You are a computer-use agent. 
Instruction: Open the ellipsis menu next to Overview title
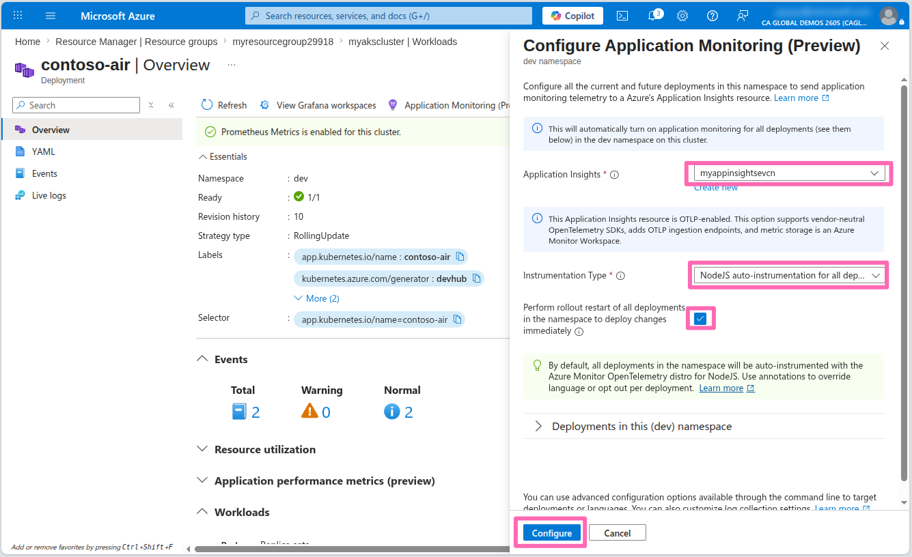tap(232, 65)
